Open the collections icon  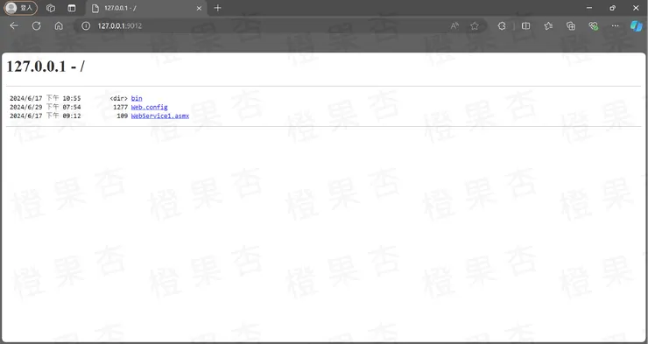click(x=571, y=26)
